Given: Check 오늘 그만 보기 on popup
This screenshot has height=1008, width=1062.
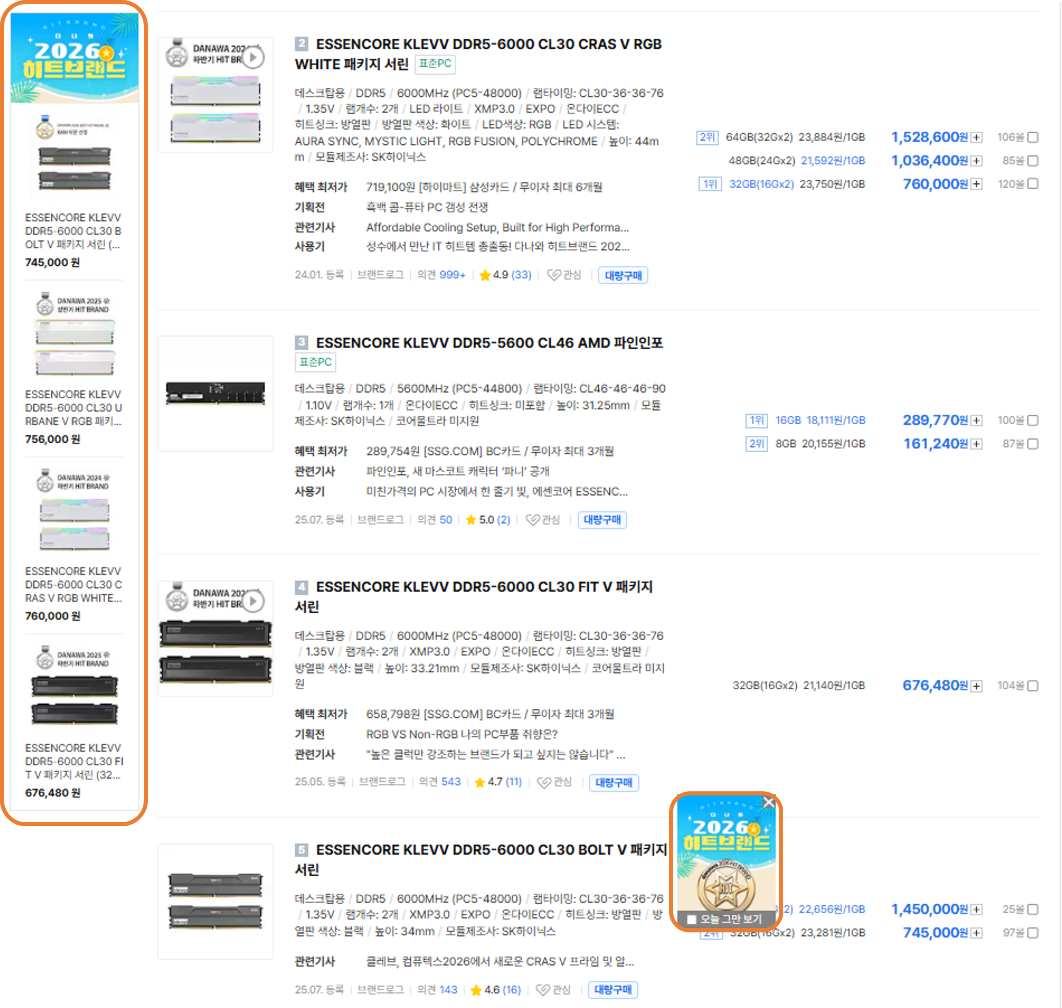Looking at the screenshot, I should (x=691, y=919).
